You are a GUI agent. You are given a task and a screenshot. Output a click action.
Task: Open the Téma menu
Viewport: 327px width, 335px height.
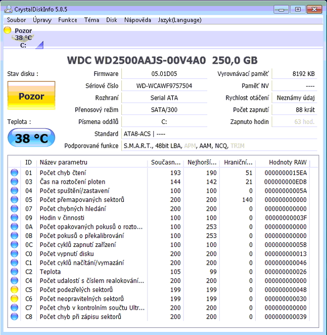[x=91, y=20]
